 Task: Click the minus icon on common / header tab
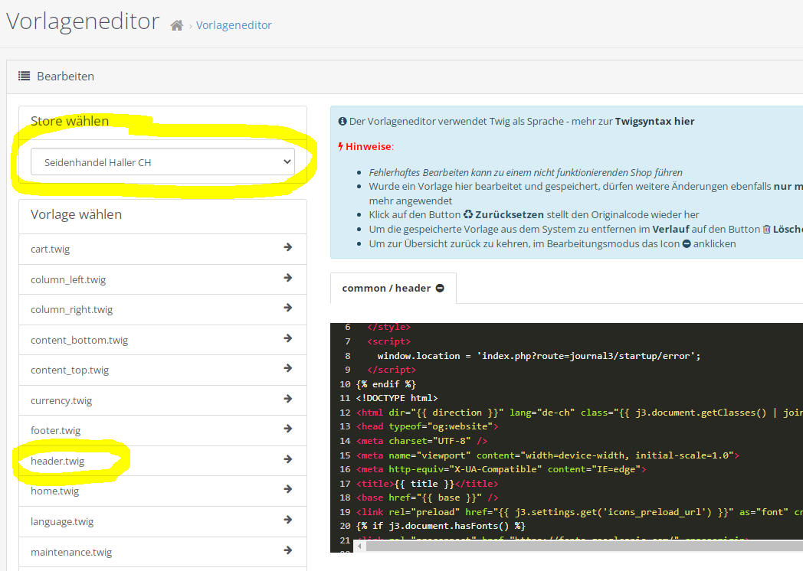coord(440,289)
